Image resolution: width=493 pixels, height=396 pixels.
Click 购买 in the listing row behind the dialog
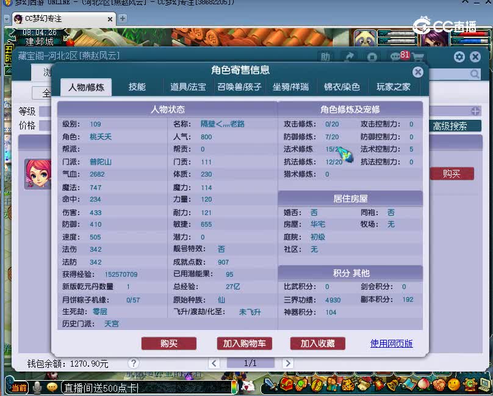(x=452, y=174)
